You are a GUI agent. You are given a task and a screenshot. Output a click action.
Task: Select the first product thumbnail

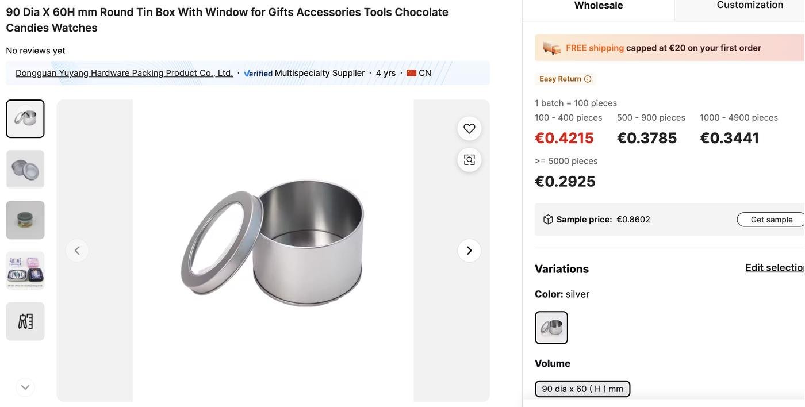pyautogui.click(x=25, y=119)
